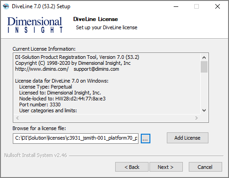Click the 'http://www.dimins.com/' text
Image resolution: width=229 pixels, height=178 pixels.
42,69
